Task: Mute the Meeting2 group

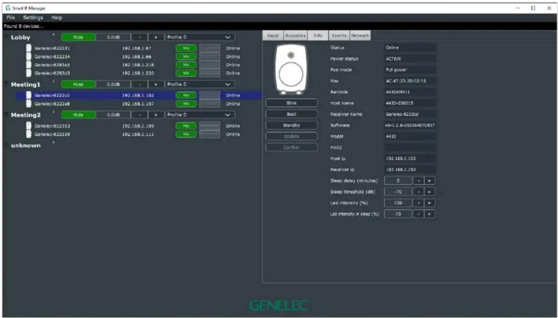Action: (78, 115)
